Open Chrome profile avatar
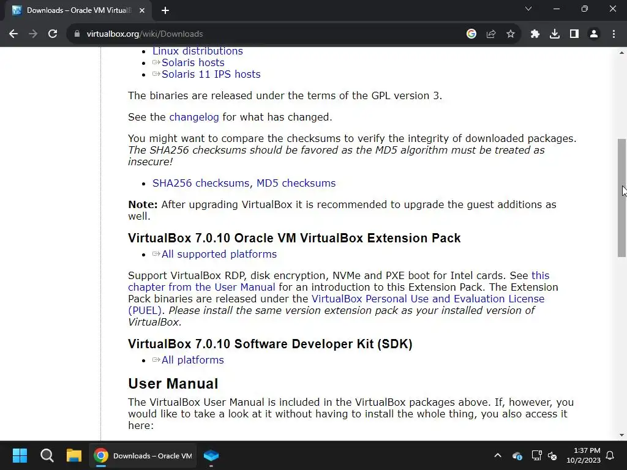 tap(594, 34)
